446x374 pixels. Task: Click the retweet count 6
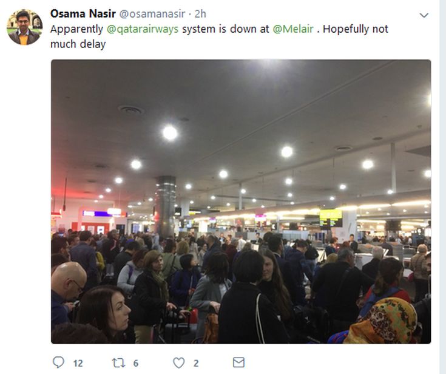click(136, 364)
